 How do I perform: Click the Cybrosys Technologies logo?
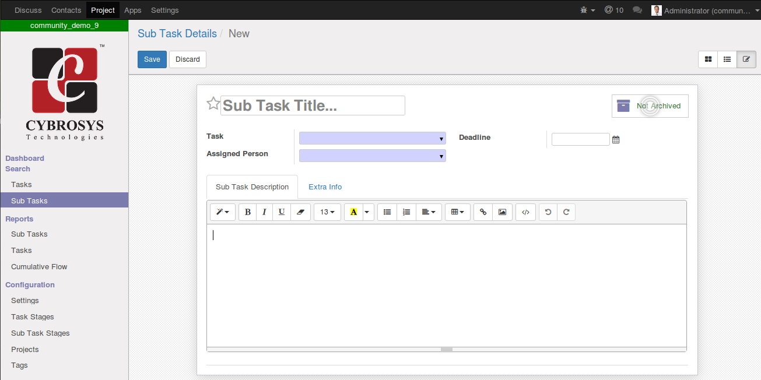coord(65,92)
